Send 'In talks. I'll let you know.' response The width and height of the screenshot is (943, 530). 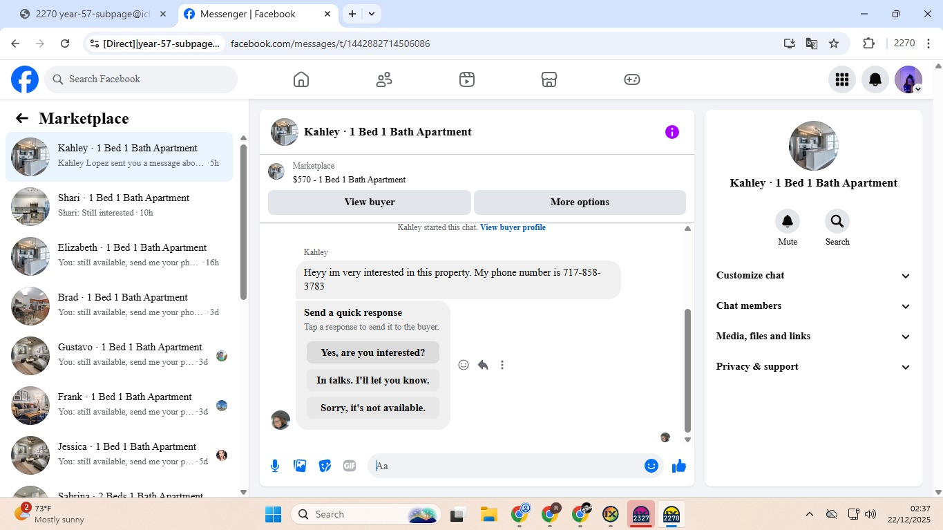[x=373, y=380]
